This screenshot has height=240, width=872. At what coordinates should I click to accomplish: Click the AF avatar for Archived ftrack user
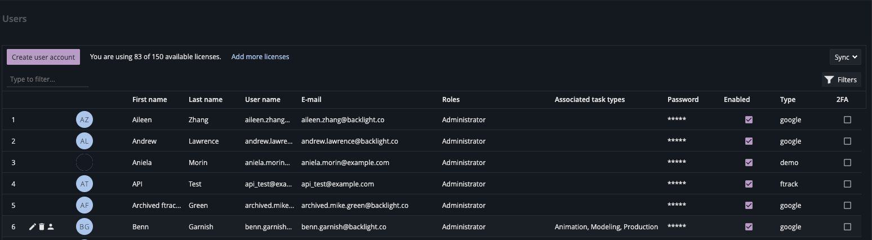pos(84,205)
